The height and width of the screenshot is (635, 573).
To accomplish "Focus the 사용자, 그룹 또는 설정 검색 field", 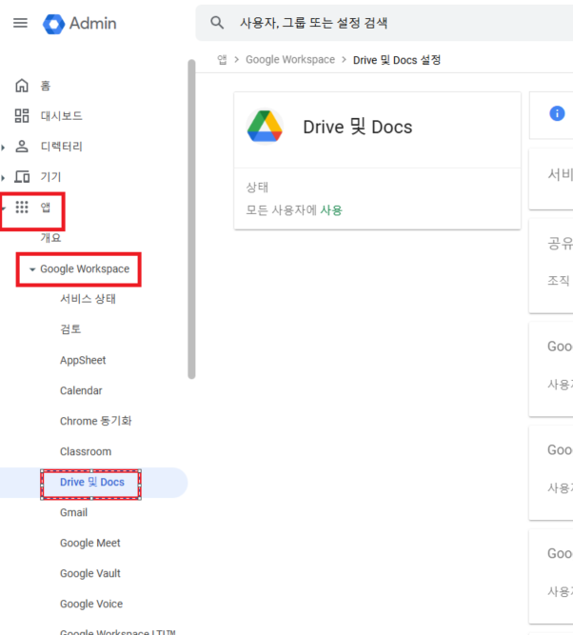I will coord(385,23).
